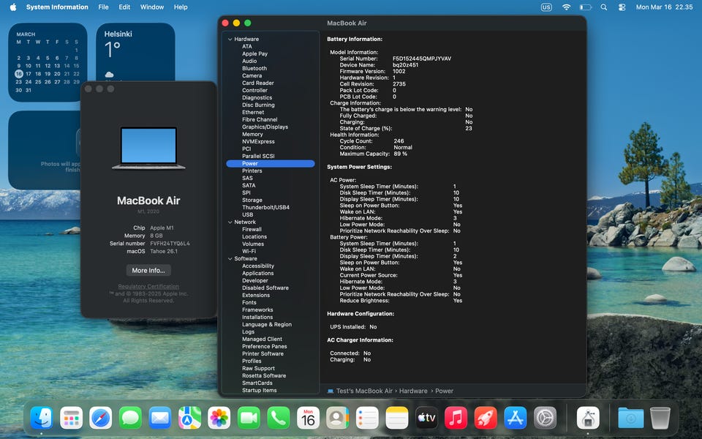Click Hardware in the bottom path bar
702x439 pixels.
point(413,391)
